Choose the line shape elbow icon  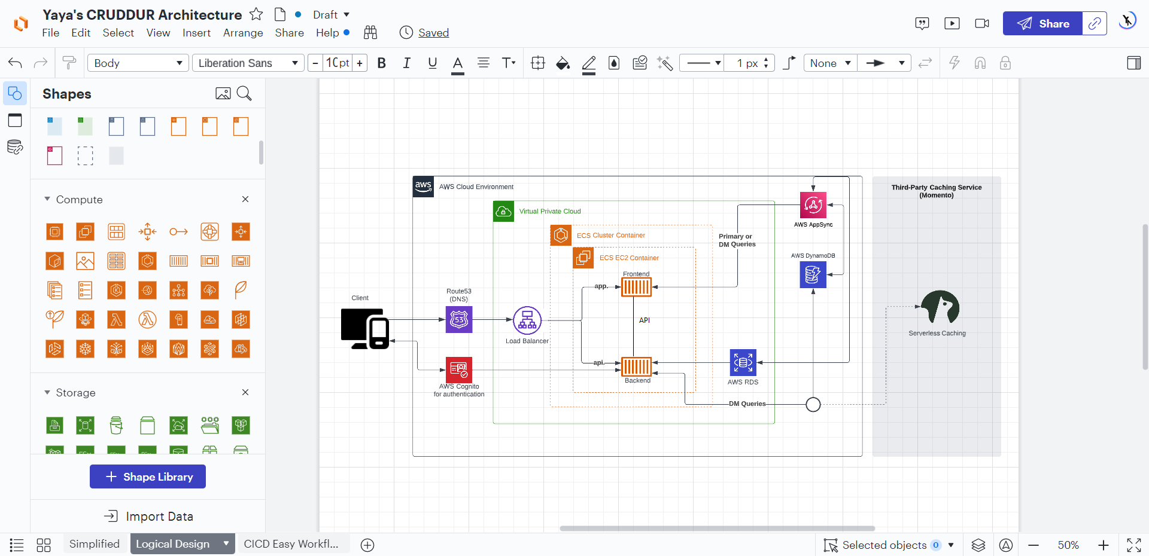coord(789,63)
